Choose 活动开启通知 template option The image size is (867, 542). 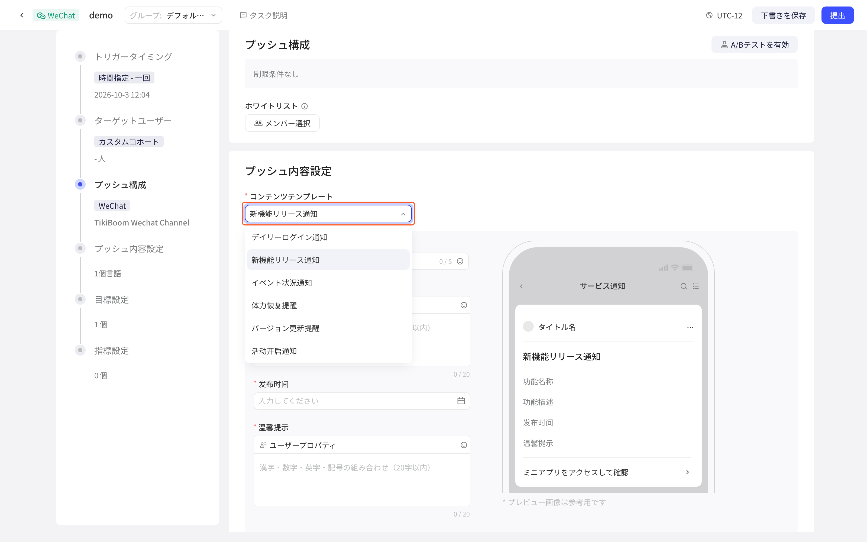(328, 351)
